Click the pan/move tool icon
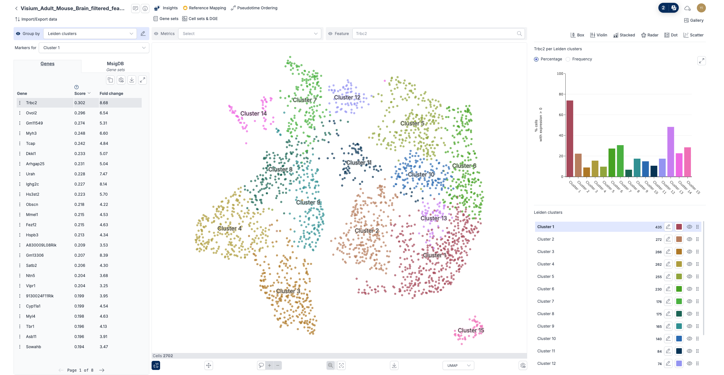The image size is (724, 375). [x=208, y=365]
